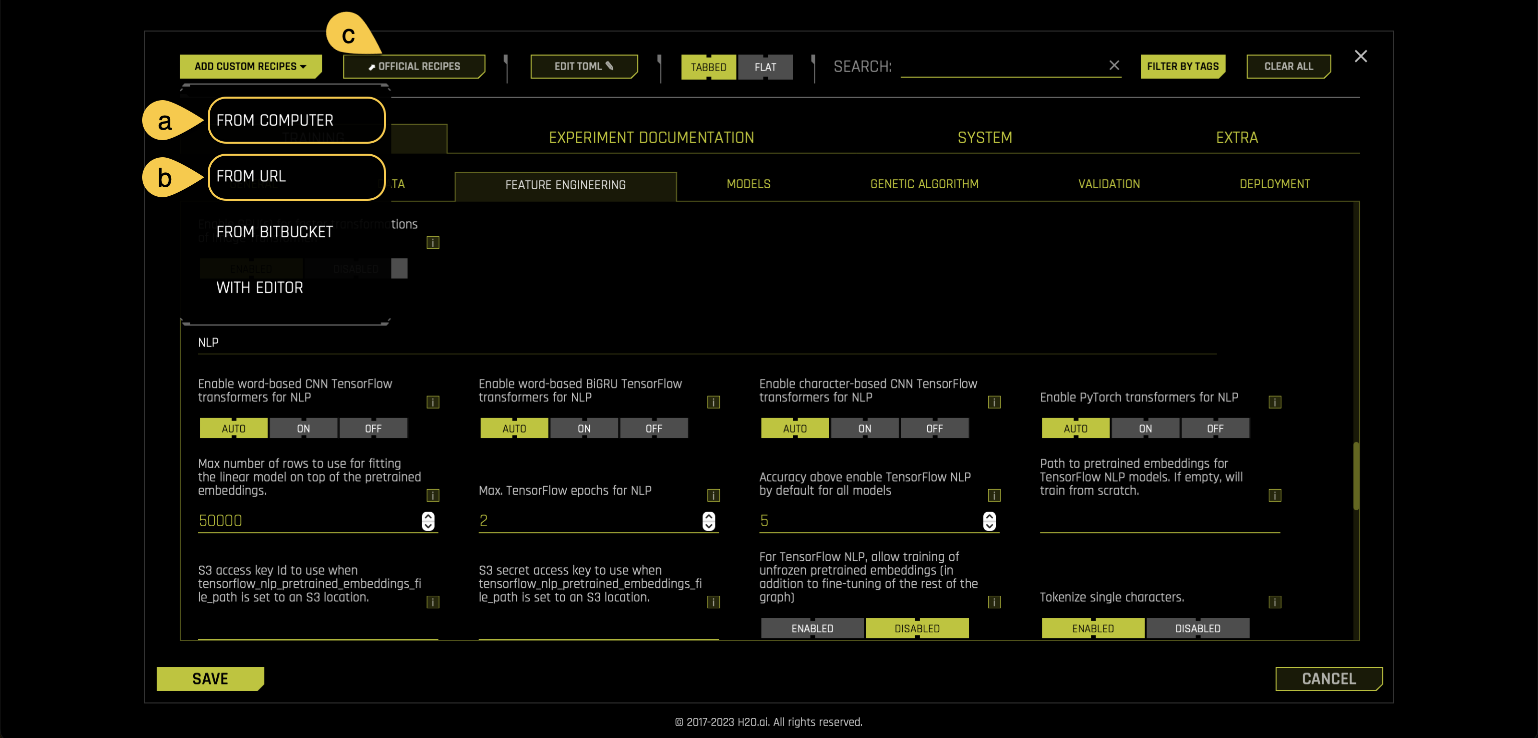
Task: Set Tokenize single characters to ENABLED
Action: pyautogui.click(x=1092, y=628)
